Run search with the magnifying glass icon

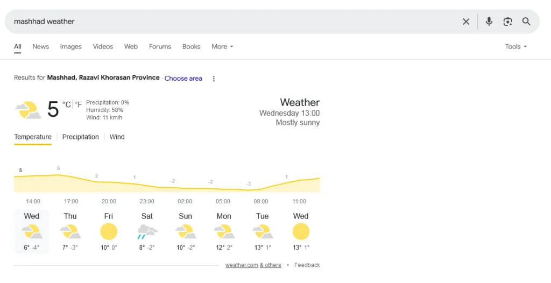tap(526, 22)
